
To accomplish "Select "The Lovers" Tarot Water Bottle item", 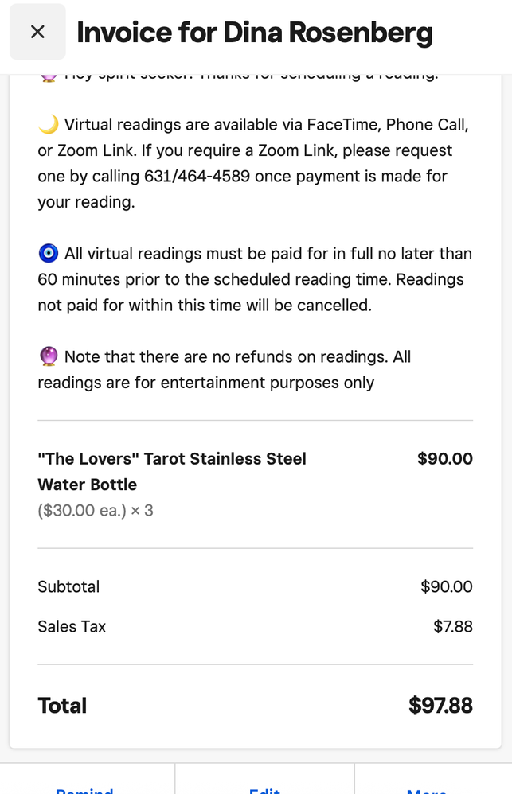I will click(172, 471).
